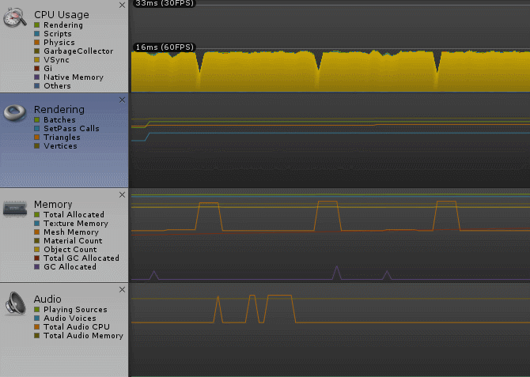Toggle the Total GC Allocated color swatch

click(x=37, y=258)
